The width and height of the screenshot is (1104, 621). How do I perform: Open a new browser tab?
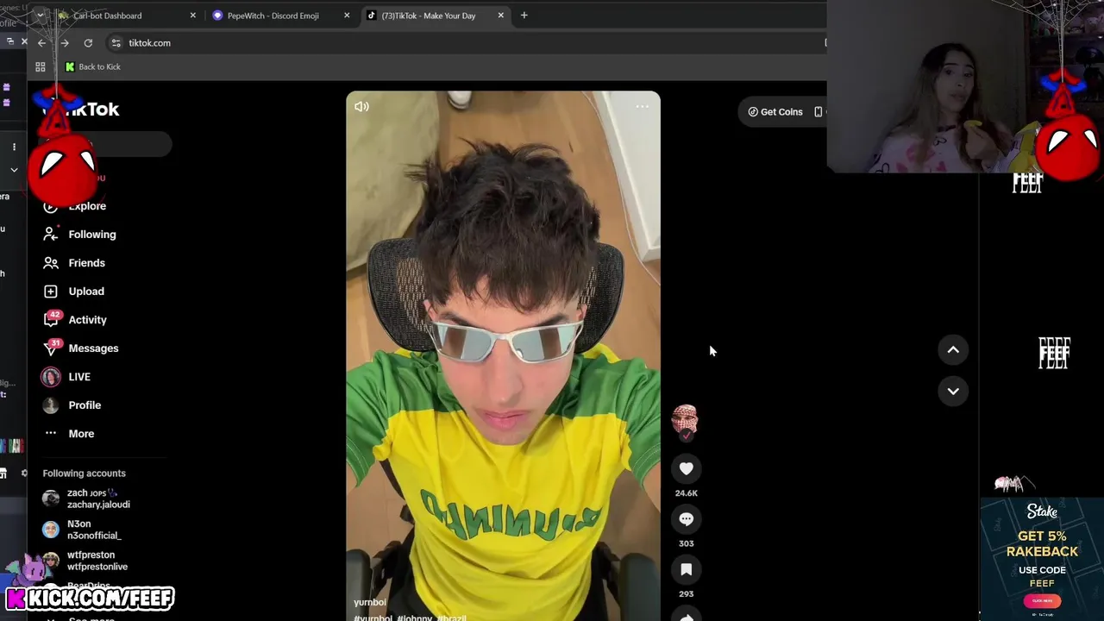pos(524,15)
